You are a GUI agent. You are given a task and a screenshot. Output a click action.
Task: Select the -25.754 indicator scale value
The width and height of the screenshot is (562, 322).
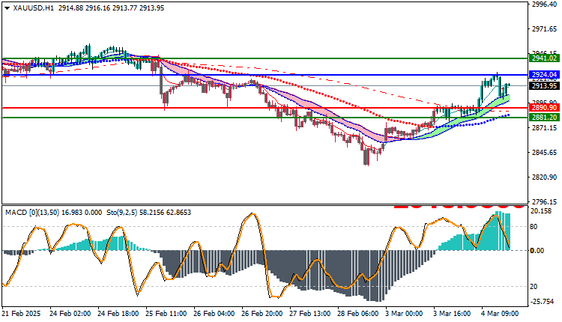543,302
